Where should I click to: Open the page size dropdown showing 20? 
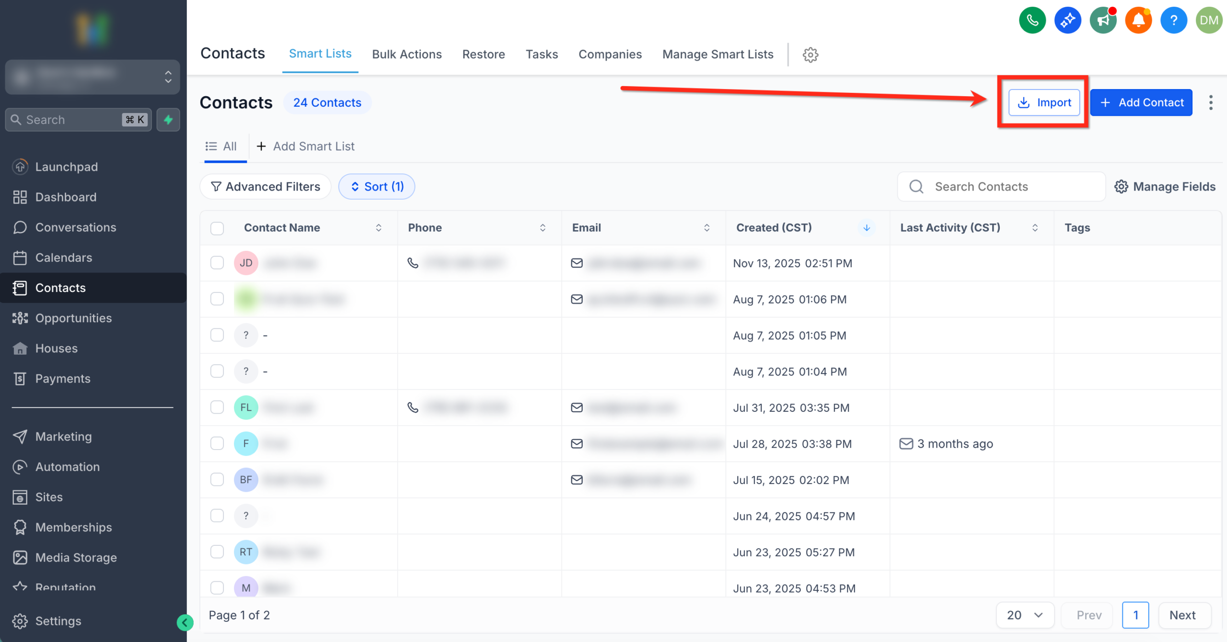point(1025,615)
